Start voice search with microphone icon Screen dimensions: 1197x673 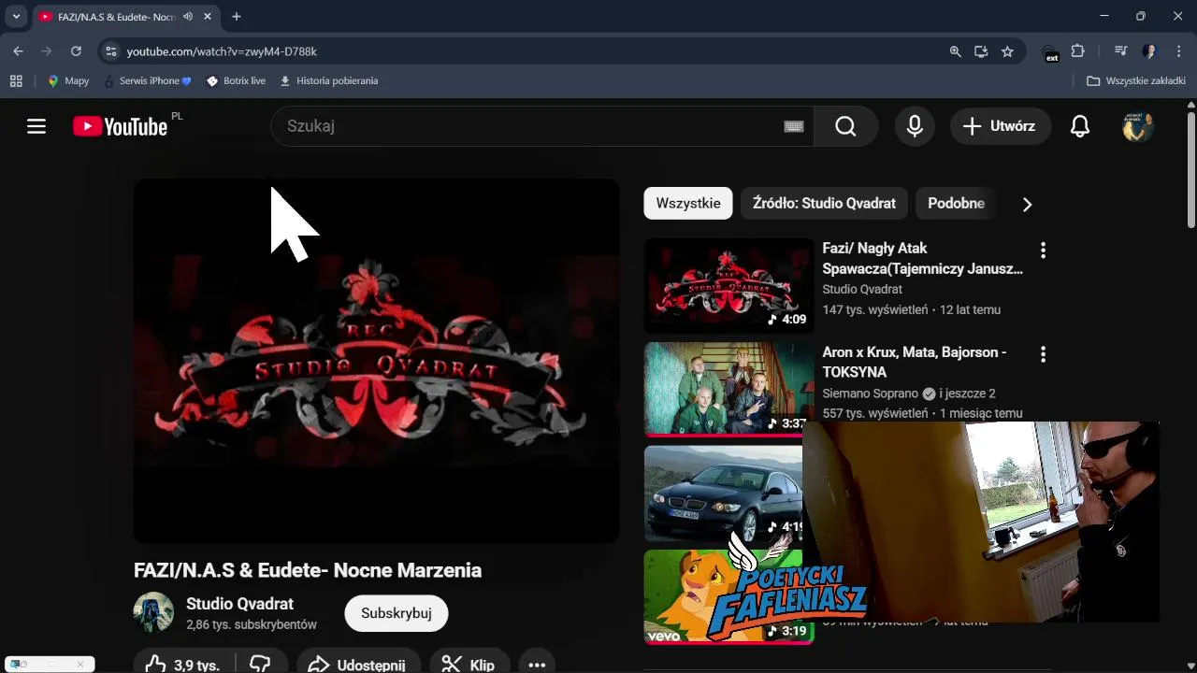pyautogui.click(x=915, y=126)
